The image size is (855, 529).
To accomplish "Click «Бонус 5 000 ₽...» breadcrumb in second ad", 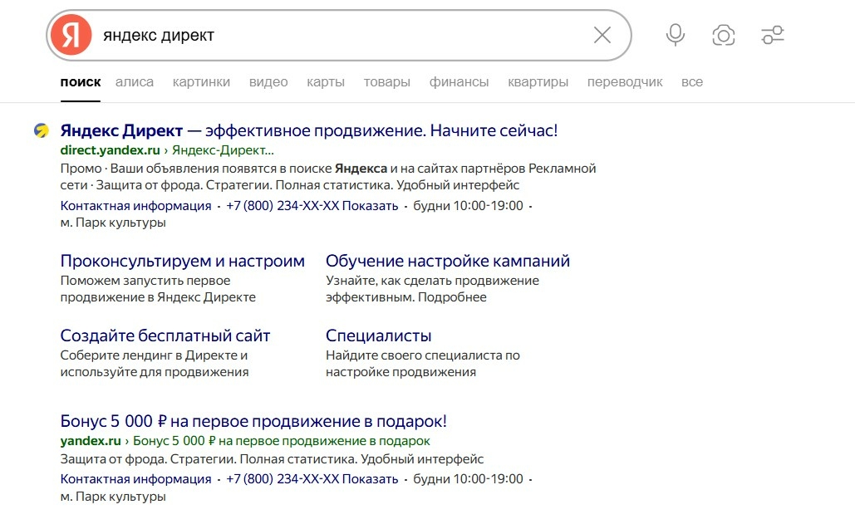I will pyautogui.click(x=282, y=441).
